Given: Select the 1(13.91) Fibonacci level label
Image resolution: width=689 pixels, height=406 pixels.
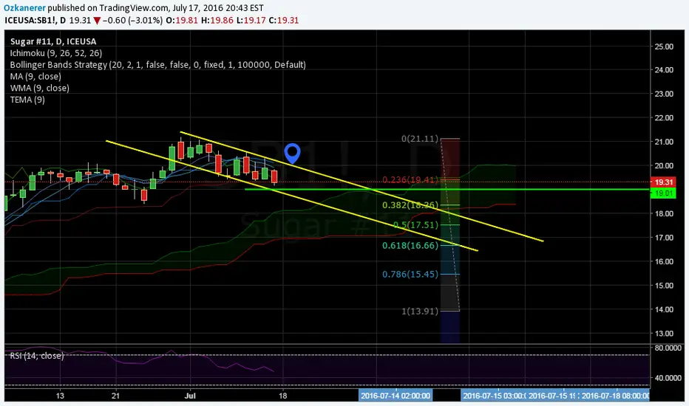Looking at the screenshot, I should pyautogui.click(x=420, y=312).
